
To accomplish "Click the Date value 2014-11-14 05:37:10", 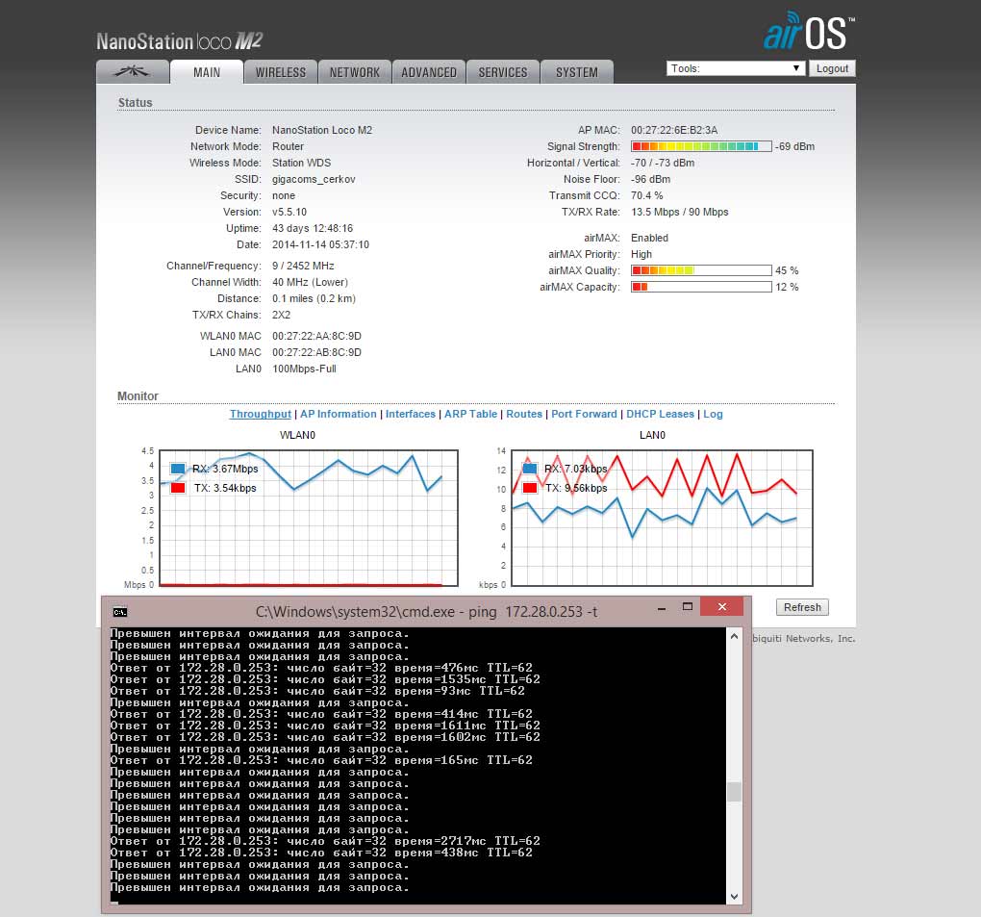I will pos(320,244).
